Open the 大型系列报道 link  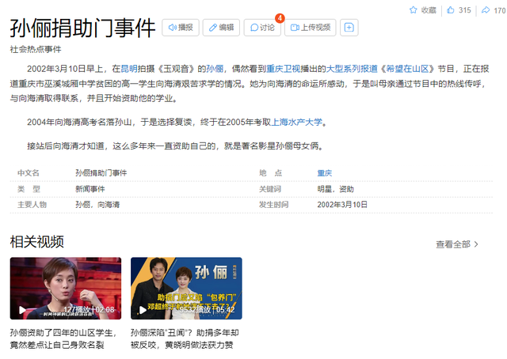[352, 69]
